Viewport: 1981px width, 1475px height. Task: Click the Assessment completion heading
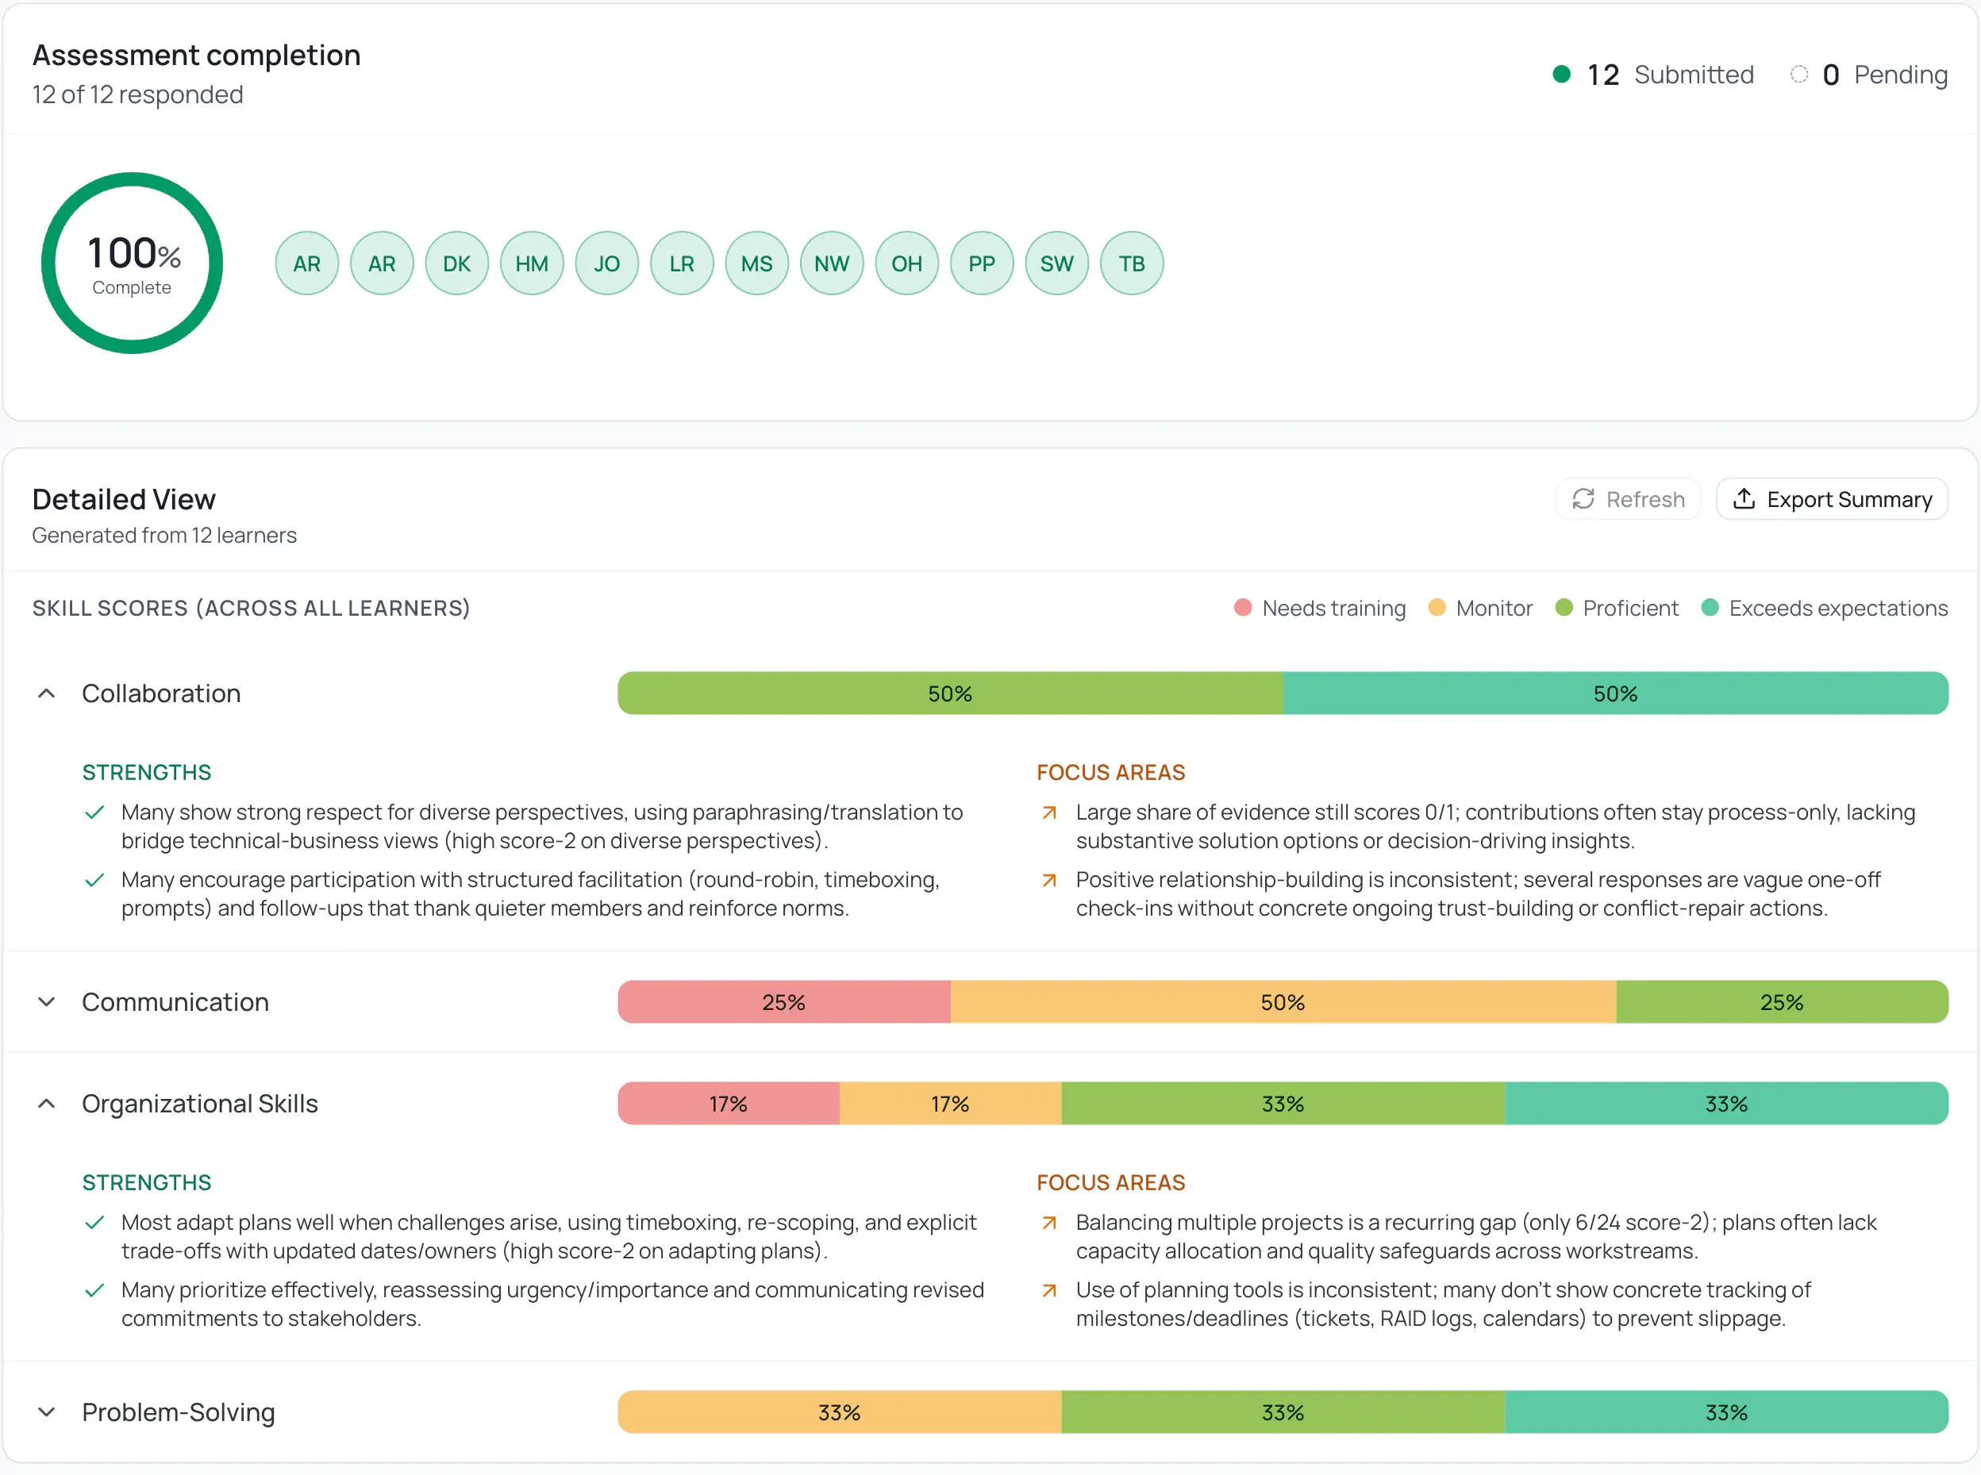(197, 56)
